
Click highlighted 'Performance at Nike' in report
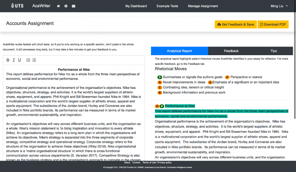(x=180, y=106)
